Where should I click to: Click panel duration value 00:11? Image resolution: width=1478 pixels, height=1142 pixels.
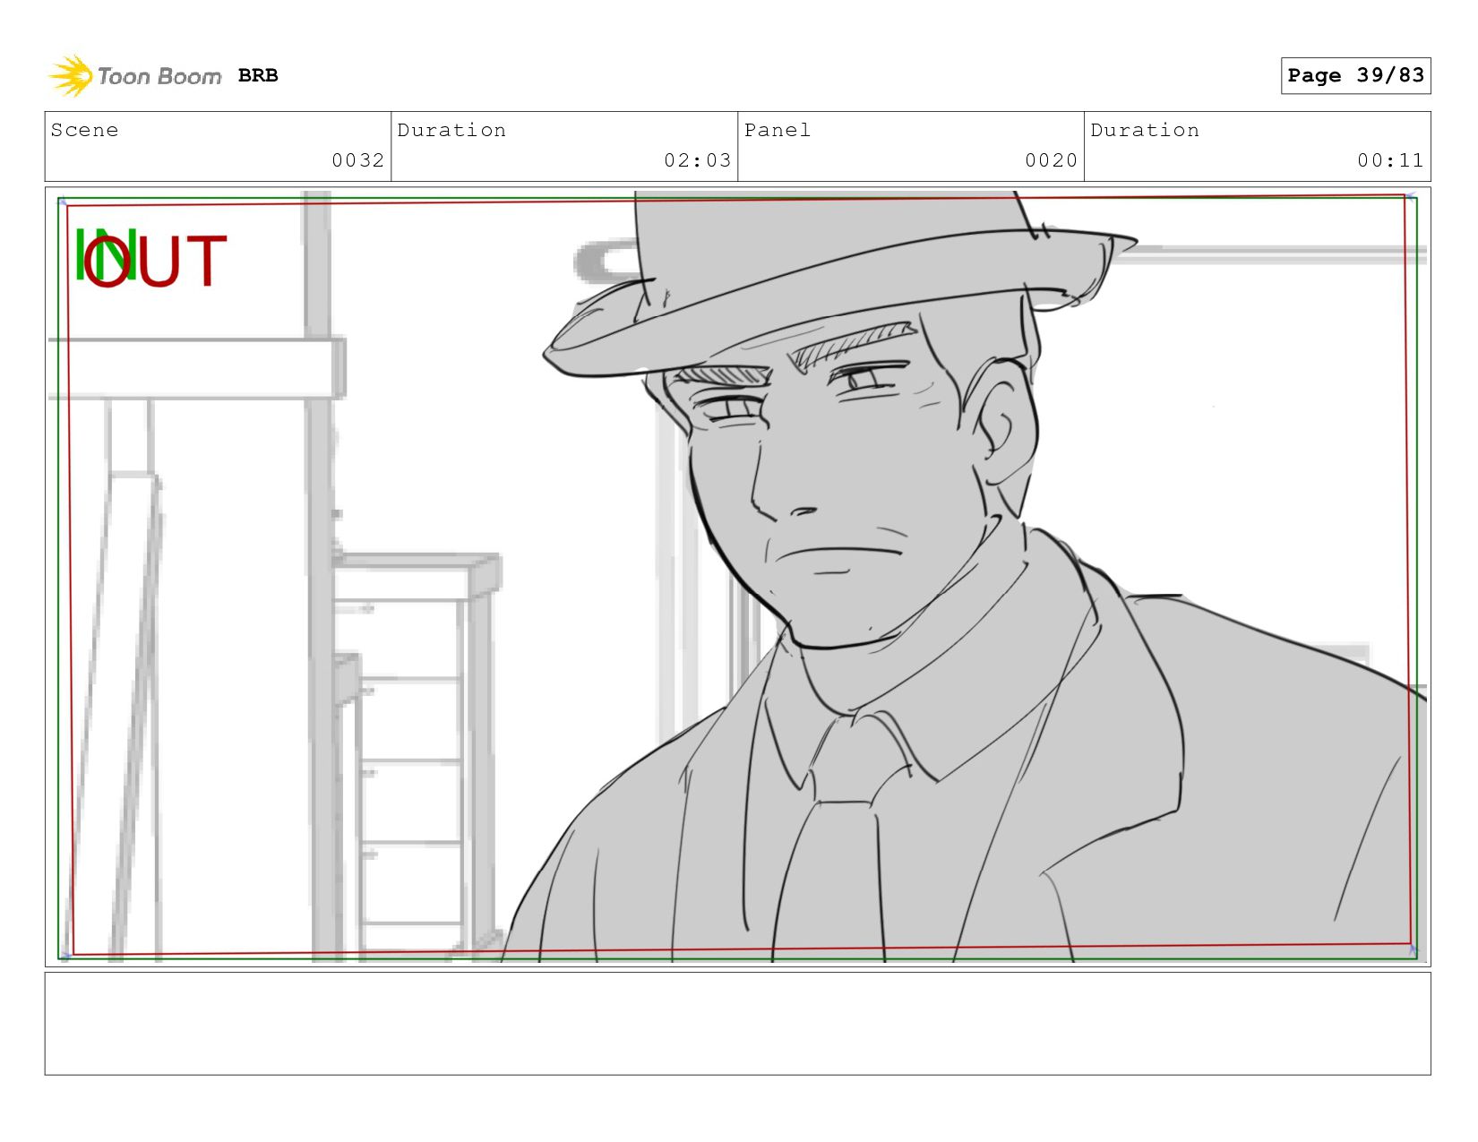pyautogui.click(x=1390, y=160)
